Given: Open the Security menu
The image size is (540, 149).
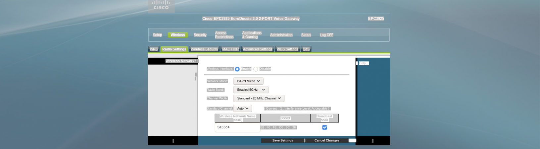Looking at the screenshot, I should pyautogui.click(x=200, y=35).
